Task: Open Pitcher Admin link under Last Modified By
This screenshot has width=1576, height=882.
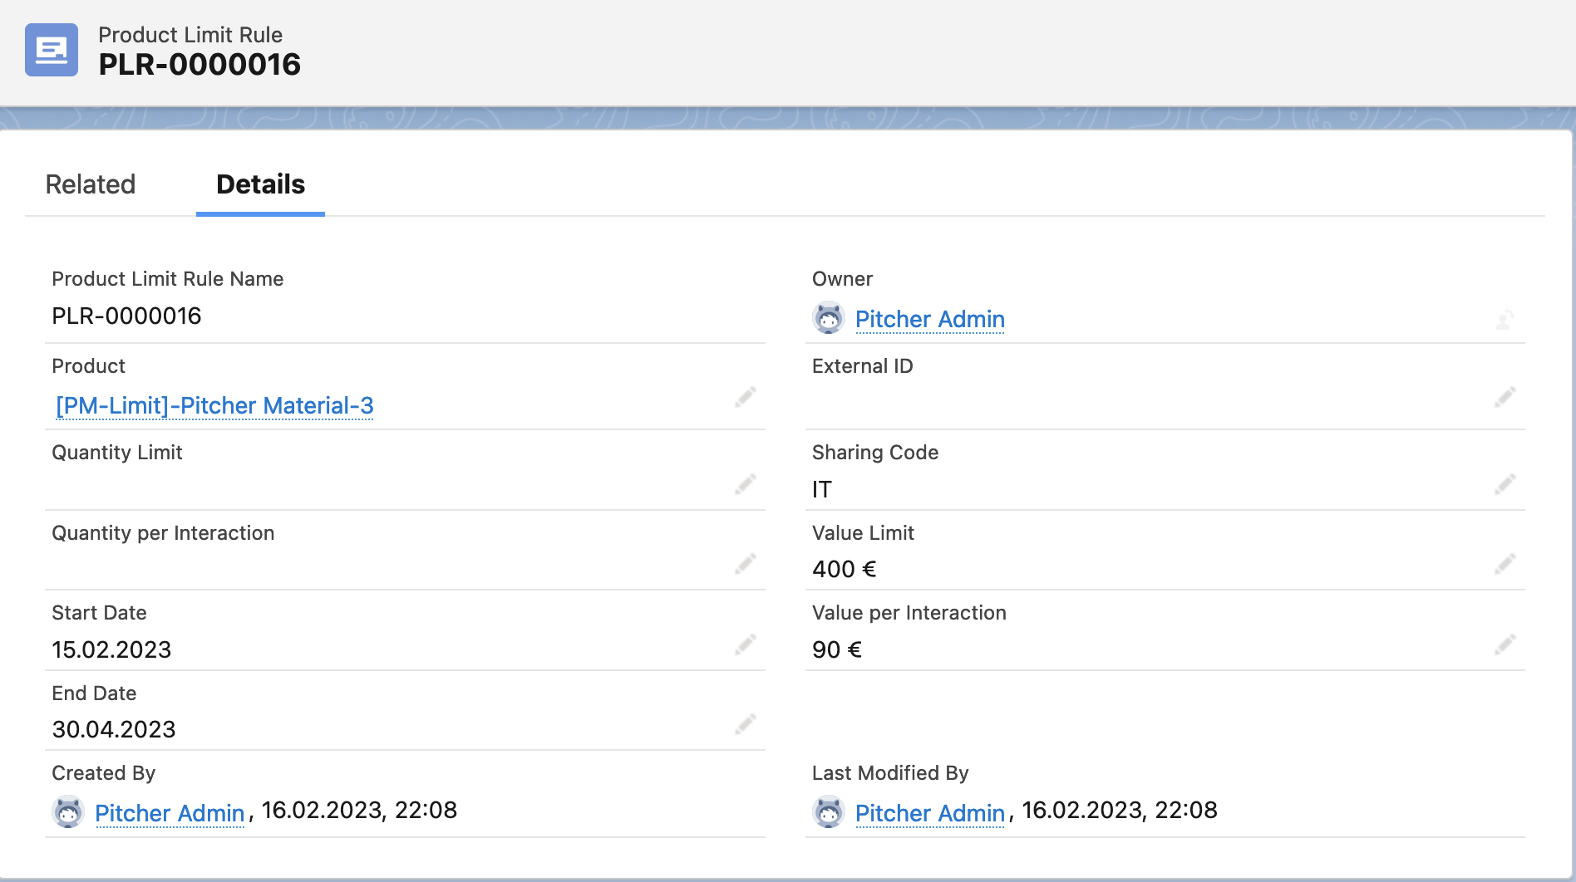Action: 929,813
